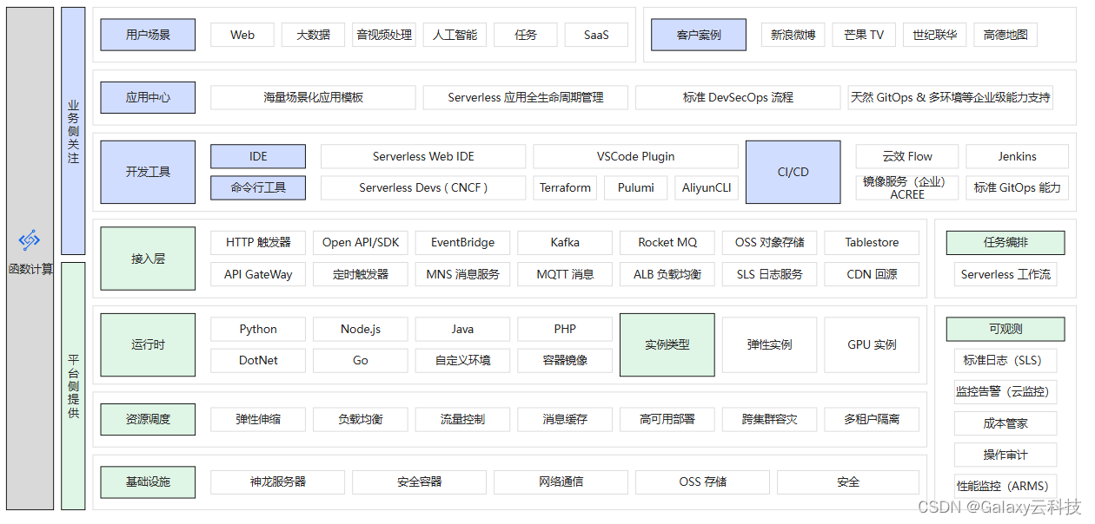The width and height of the screenshot is (1095, 524).
Task: Click the Serverless 工作流 box
Action: click(1005, 274)
